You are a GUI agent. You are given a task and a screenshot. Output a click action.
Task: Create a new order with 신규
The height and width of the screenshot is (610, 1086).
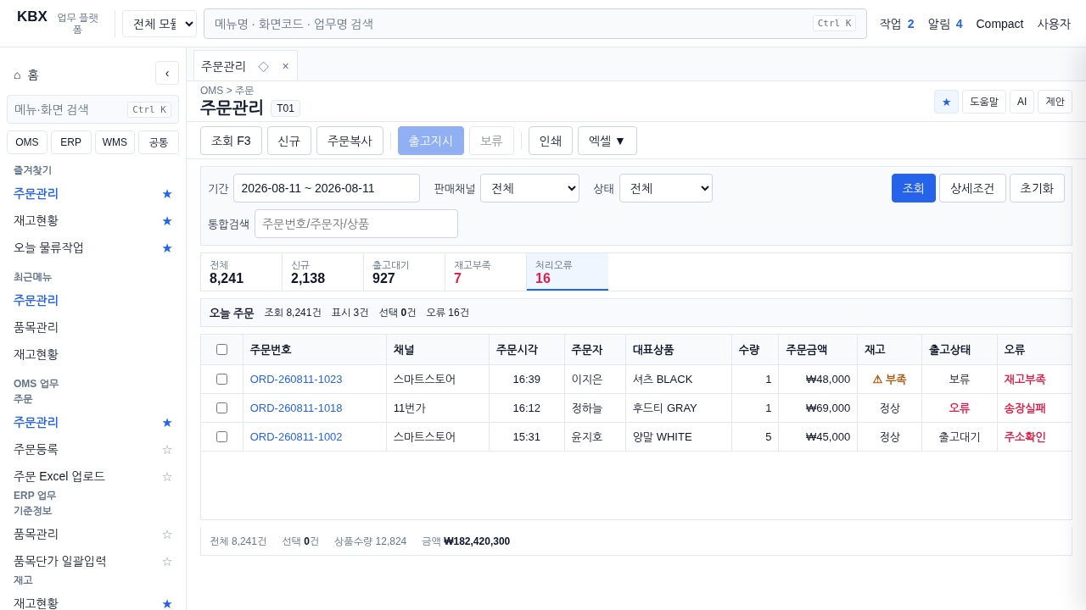point(289,141)
